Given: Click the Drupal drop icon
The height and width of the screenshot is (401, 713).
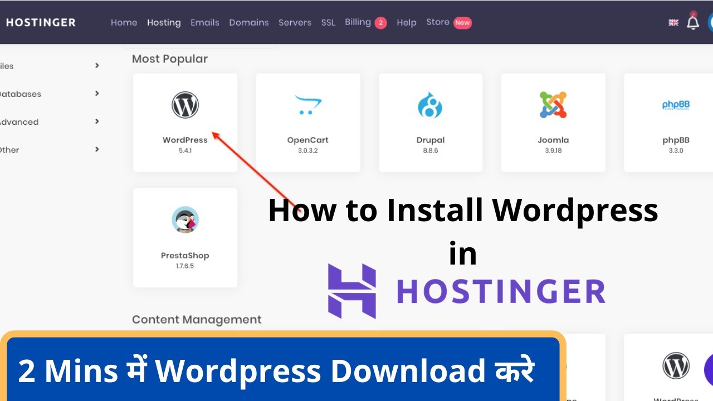Looking at the screenshot, I should pos(430,105).
